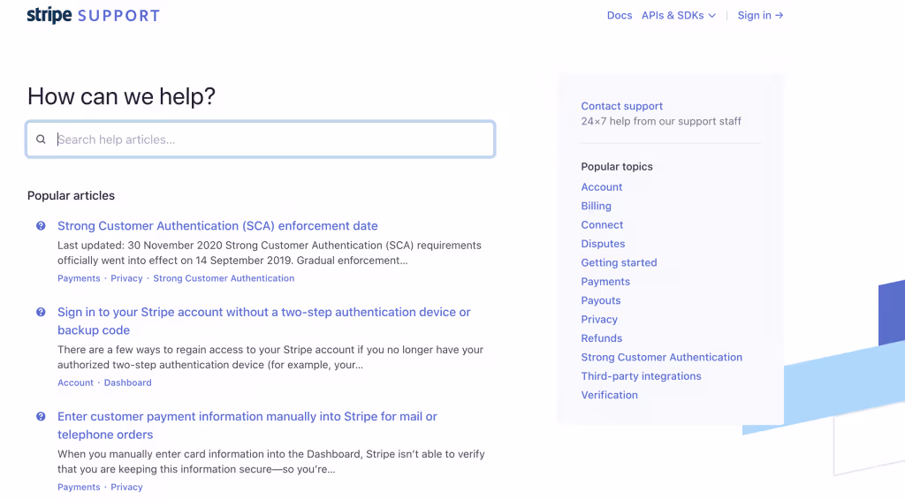The image size is (905, 500).
Task: Click Dashboard tag under two-step article
Action: pyautogui.click(x=127, y=383)
